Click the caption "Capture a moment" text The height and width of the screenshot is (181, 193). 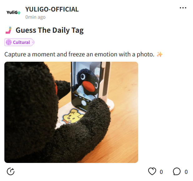coord(31,54)
